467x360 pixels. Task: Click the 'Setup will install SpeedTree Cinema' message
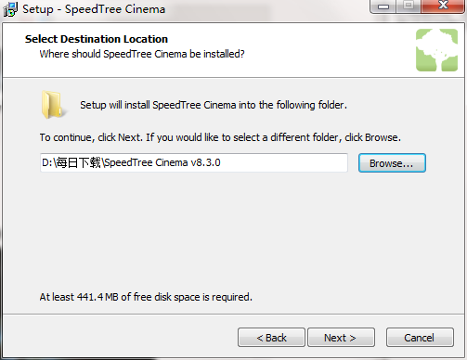[214, 105]
